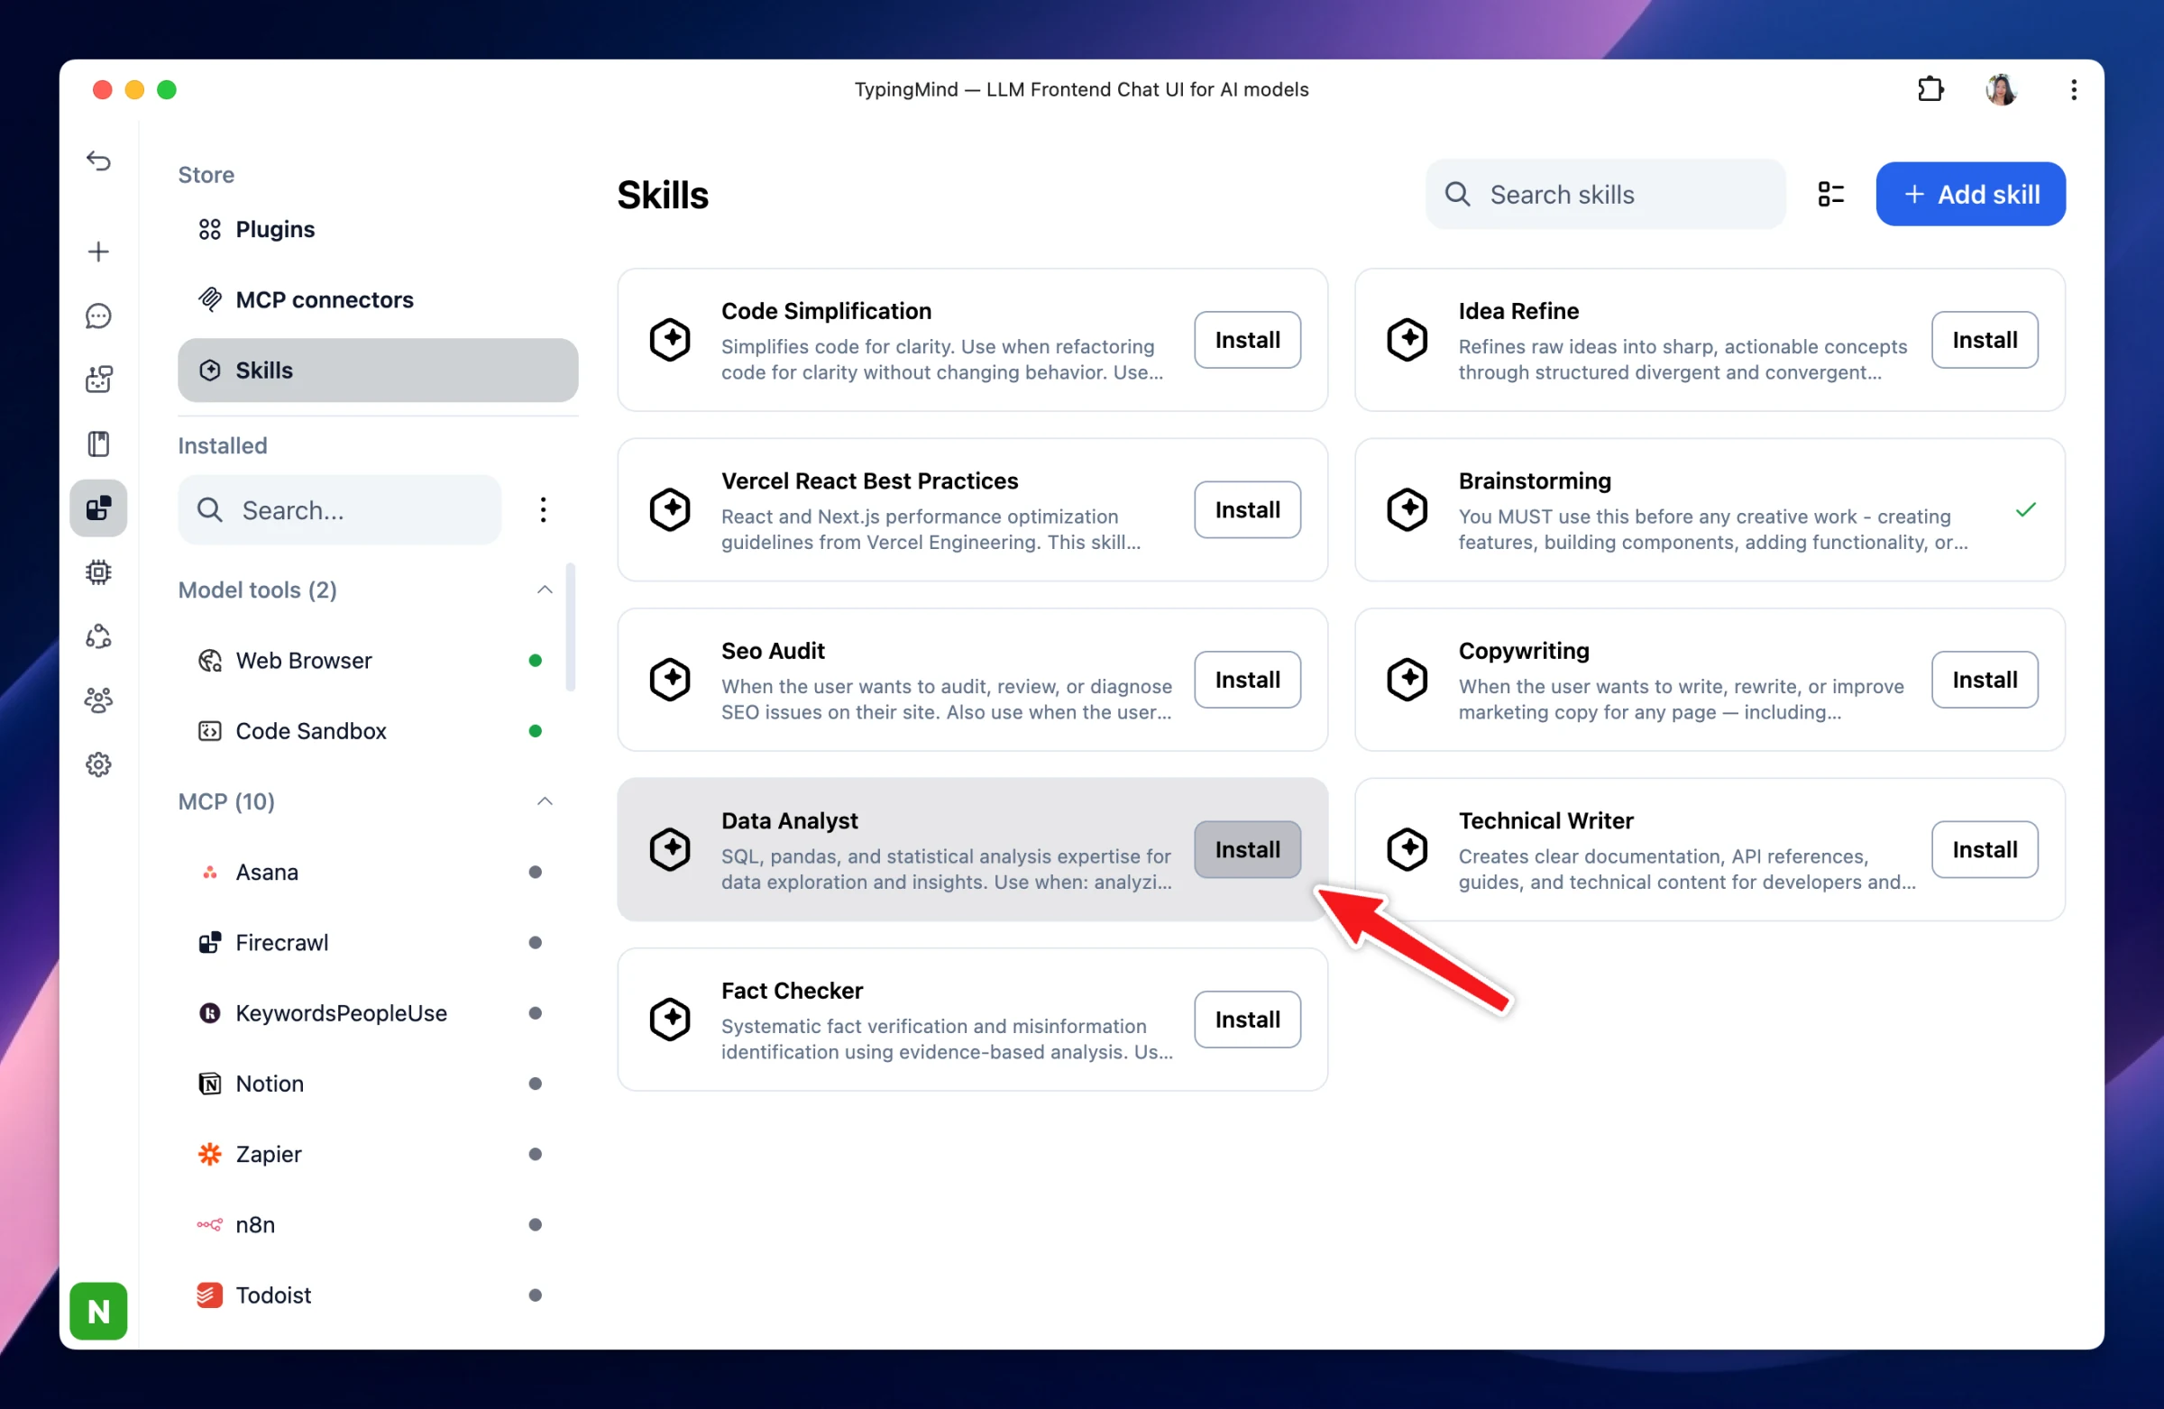Open the user profile avatar
This screenshot has width=2164, height=1409.
[2000, 89]
